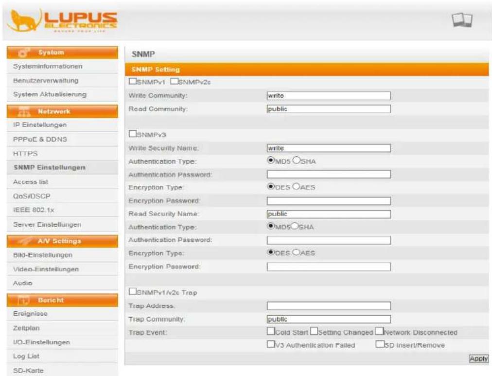
Task: Check the SD Insert/Remove trap event
Action: pos(379,344)
